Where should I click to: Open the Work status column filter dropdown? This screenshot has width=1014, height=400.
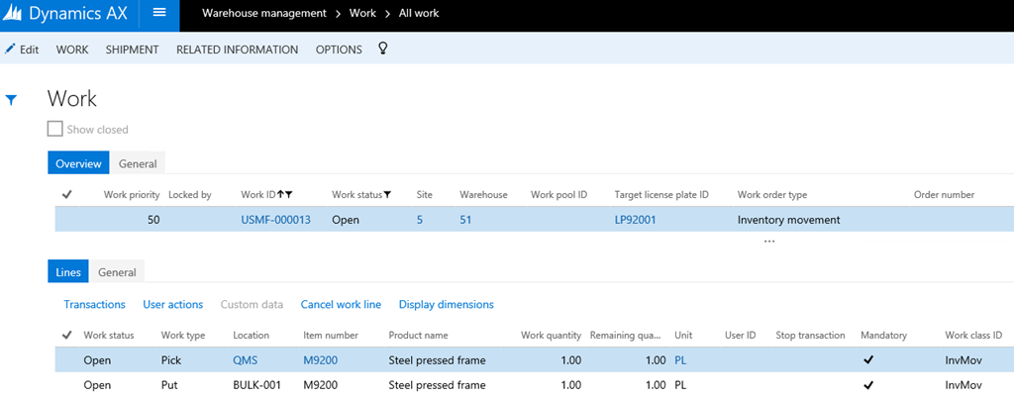(x=387, y=195)
